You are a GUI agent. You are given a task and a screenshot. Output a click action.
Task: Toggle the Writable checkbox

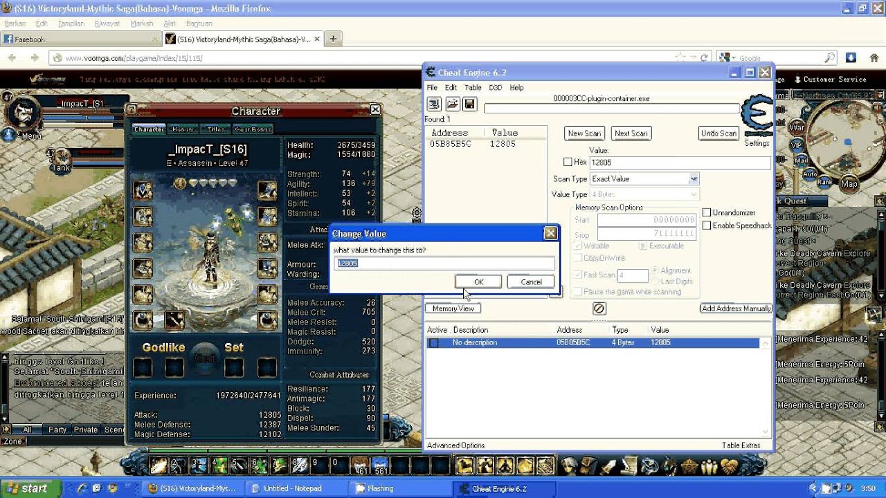click(578, 246)
